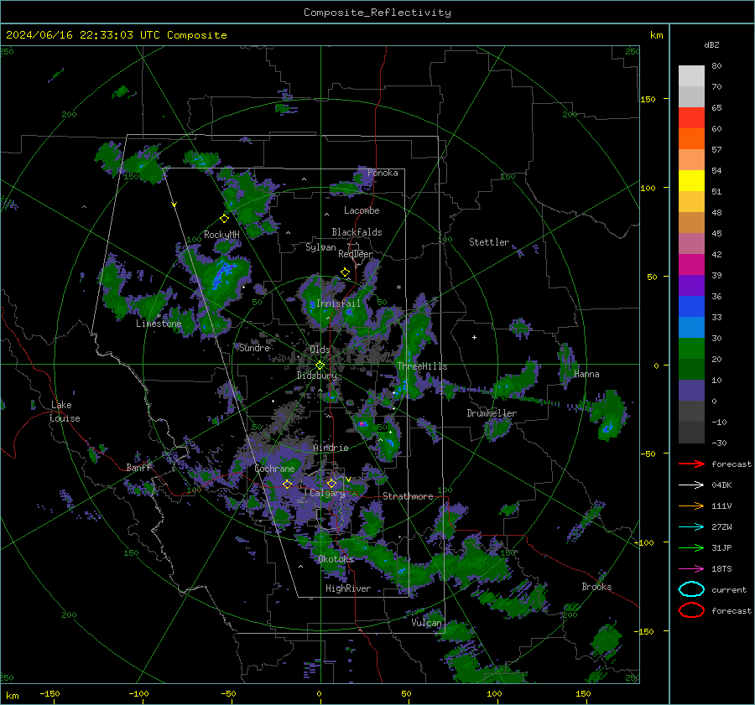Screen dimensions: 755x705
Task: Click the Blackfalds city label
Action: click(357, 232)
